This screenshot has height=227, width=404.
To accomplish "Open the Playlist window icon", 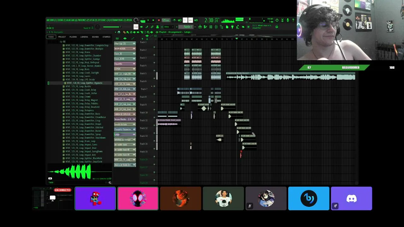I will pyautogui.click(x=200, y=27).
